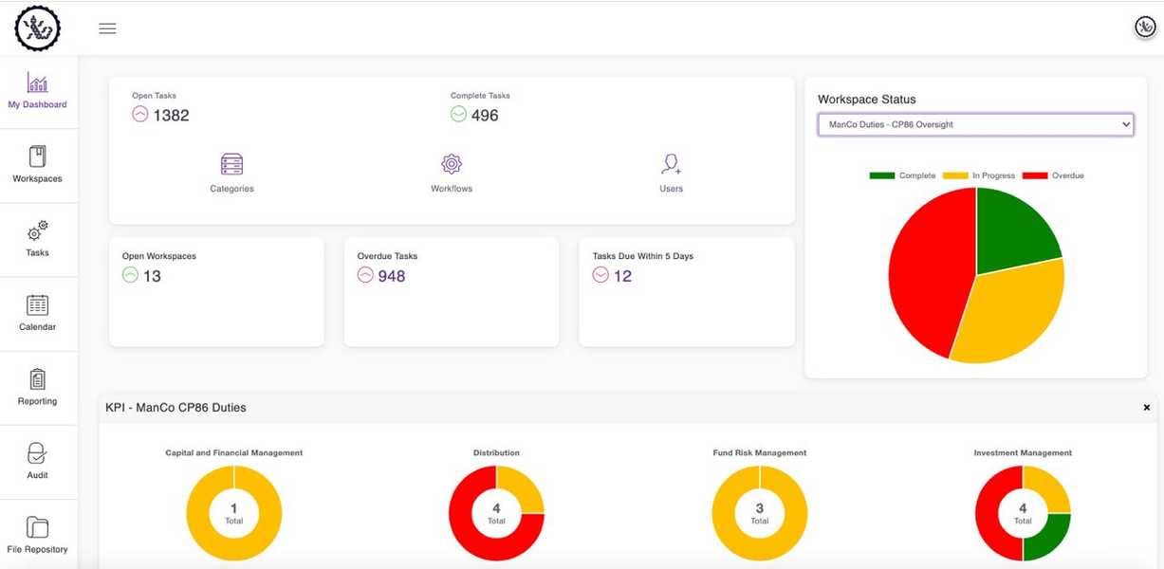
Task: Click the Overdue Tasks count of 948
Action: pyautogui.click(x=392, y=275)
